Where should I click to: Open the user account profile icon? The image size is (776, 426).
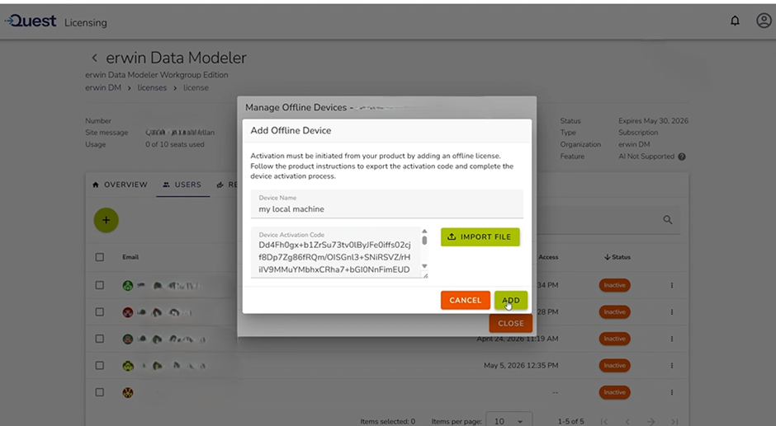pyautogui.click(x=764, y=21)
